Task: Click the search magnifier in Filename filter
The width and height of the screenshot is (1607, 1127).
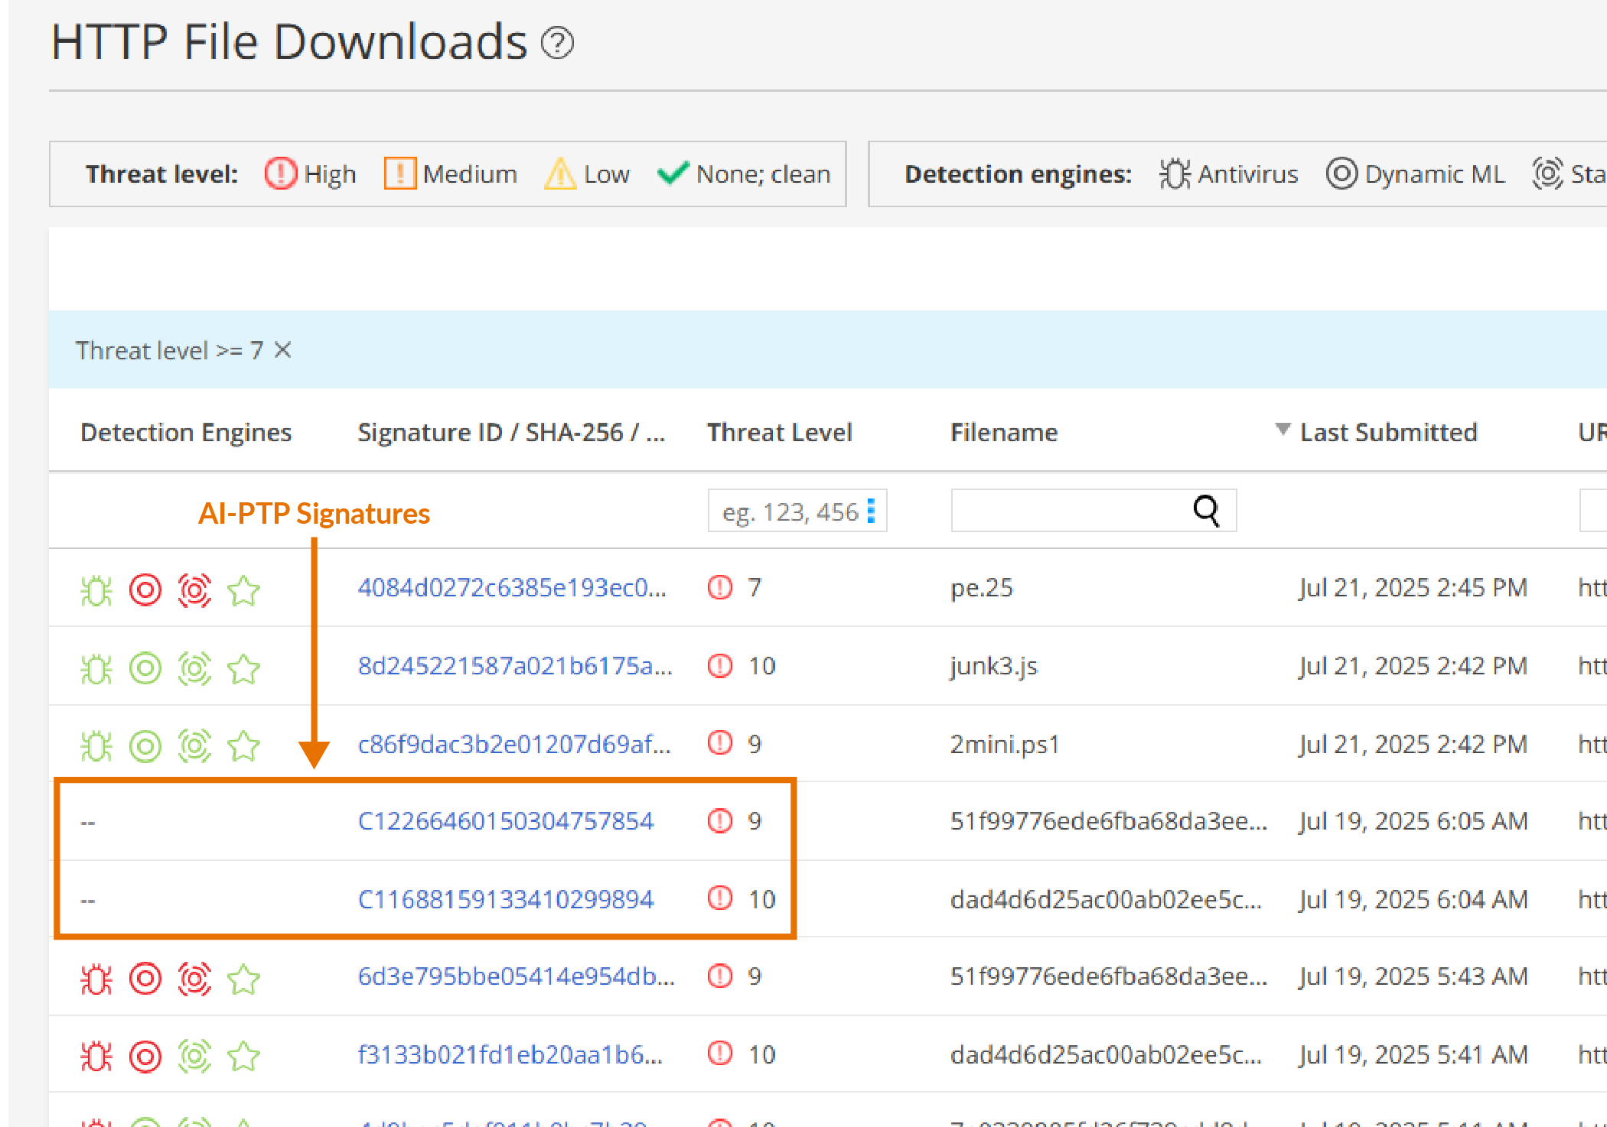Action: tap(1206, 511)
